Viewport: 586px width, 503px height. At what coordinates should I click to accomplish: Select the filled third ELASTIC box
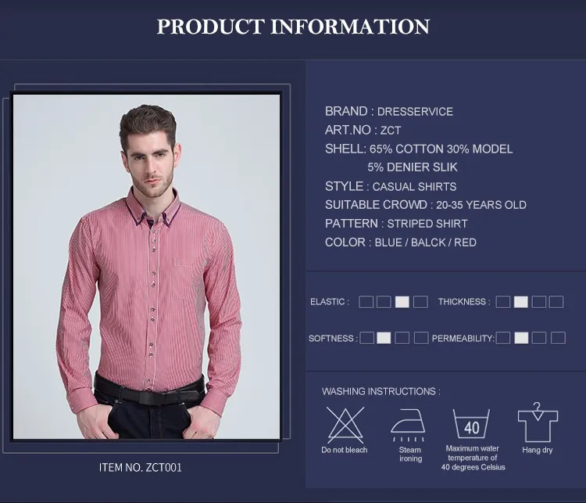(402, 302)
